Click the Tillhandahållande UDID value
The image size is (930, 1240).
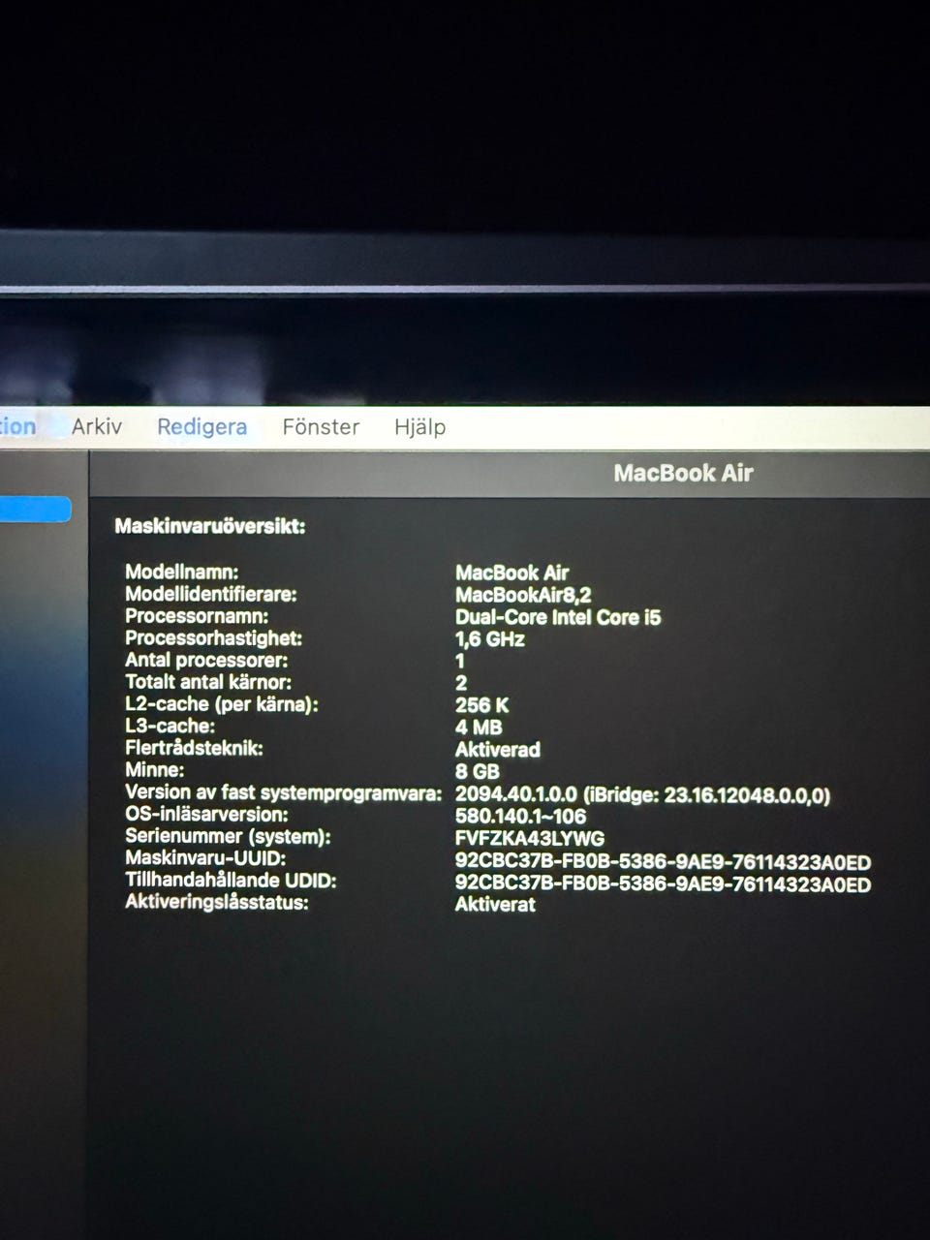point(663,883)
